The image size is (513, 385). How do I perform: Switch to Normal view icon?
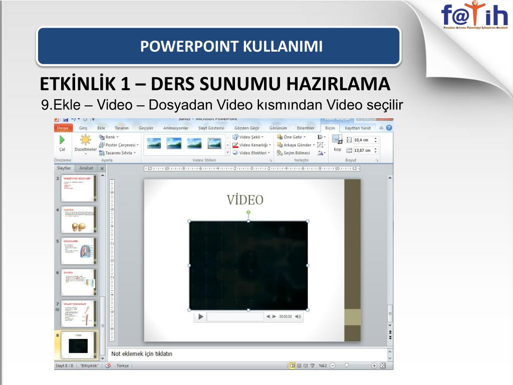(292, 365)
